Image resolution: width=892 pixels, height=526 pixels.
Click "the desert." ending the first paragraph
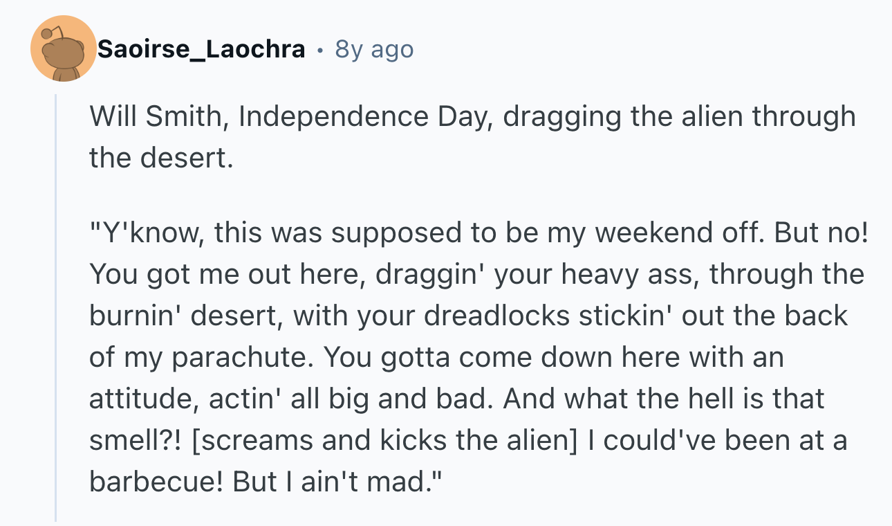(x=158, y=158)
